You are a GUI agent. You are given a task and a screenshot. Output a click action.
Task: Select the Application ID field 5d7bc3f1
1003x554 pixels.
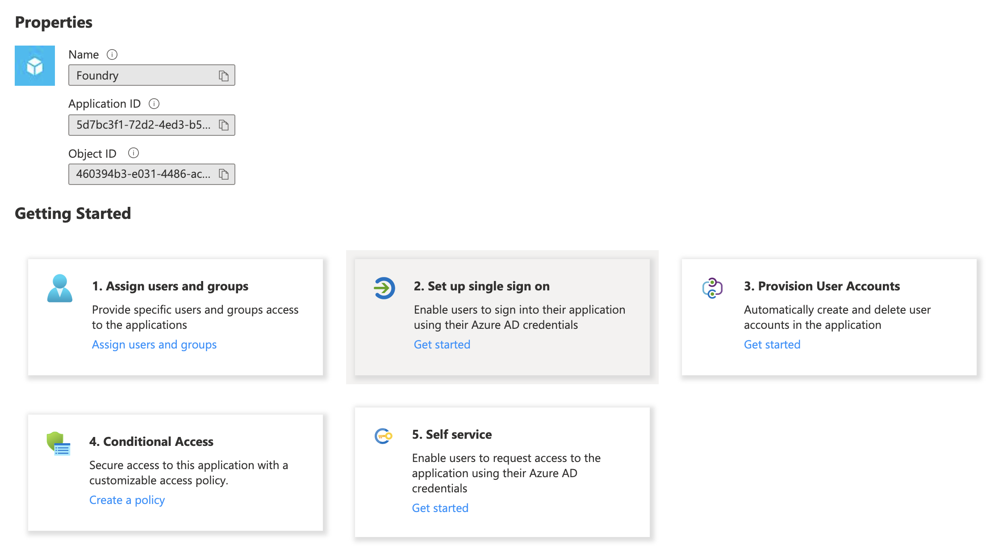tap(152, 125)
